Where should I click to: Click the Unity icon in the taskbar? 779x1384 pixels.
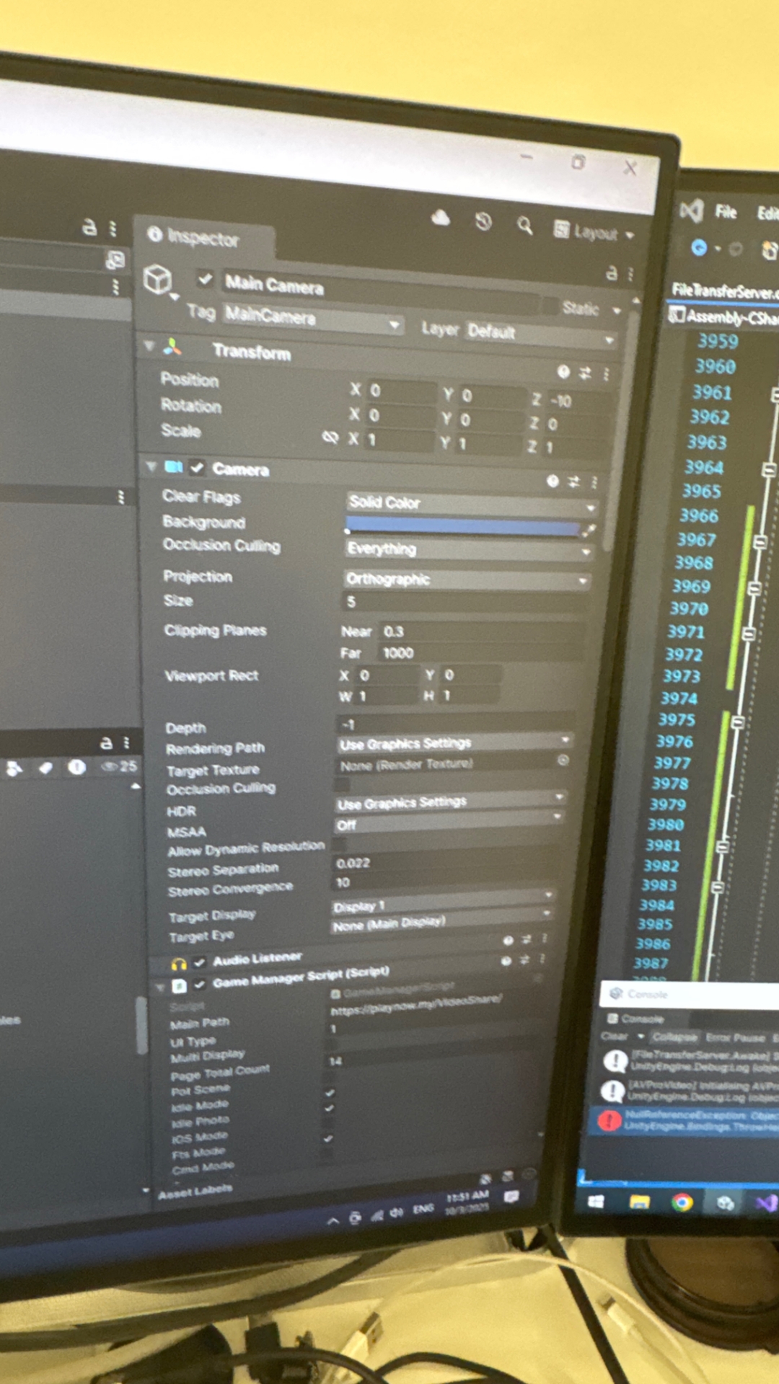[725, 1202]
